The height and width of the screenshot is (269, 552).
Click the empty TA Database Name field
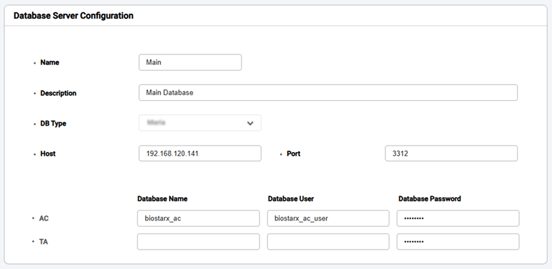(198, 241)
